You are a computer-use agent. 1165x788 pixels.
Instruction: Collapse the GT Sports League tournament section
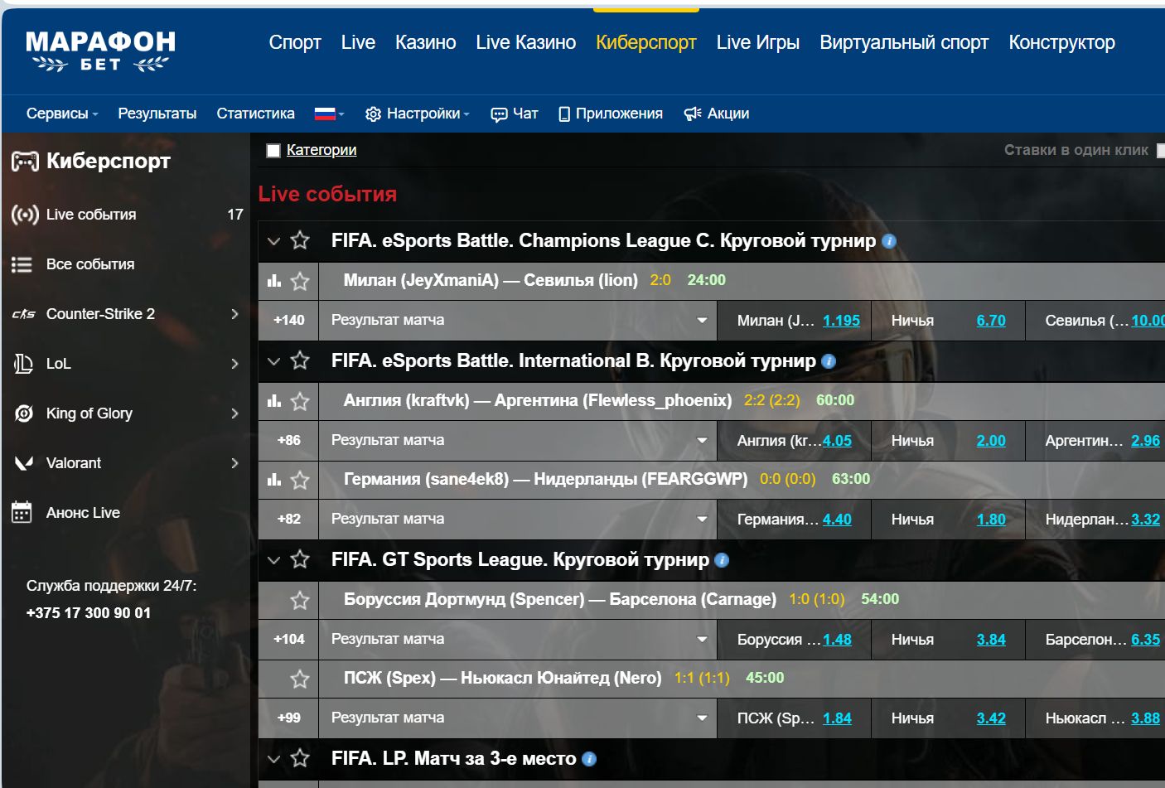pos(274,560)
